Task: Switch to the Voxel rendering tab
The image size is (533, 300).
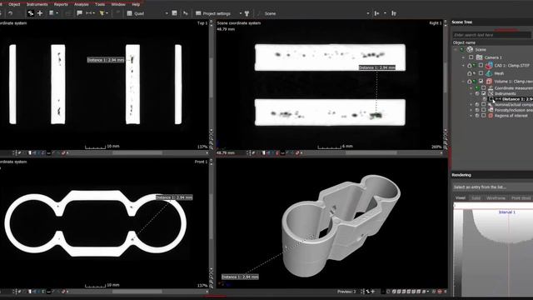Action: click(461, 197)
